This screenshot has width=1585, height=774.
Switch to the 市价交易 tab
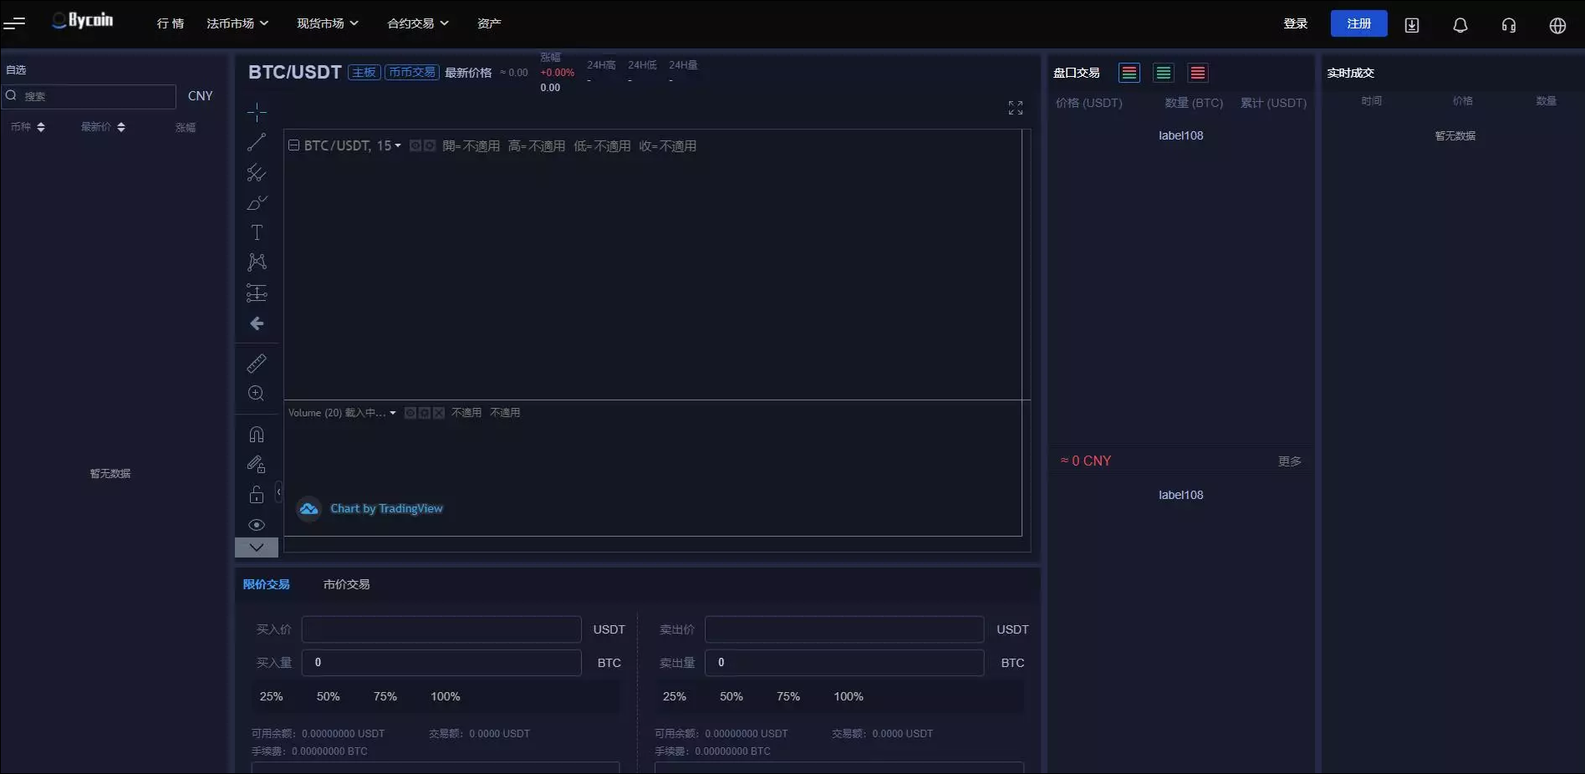pos(346,584)
